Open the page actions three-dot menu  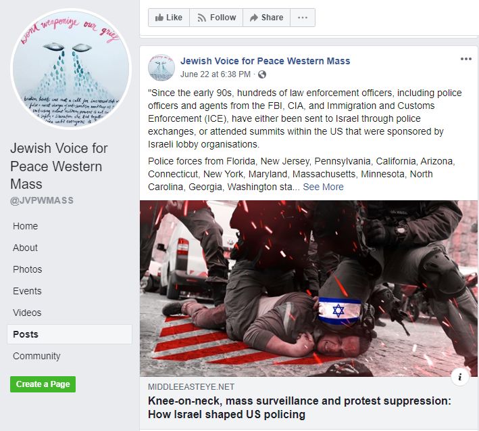click(303, 18)
